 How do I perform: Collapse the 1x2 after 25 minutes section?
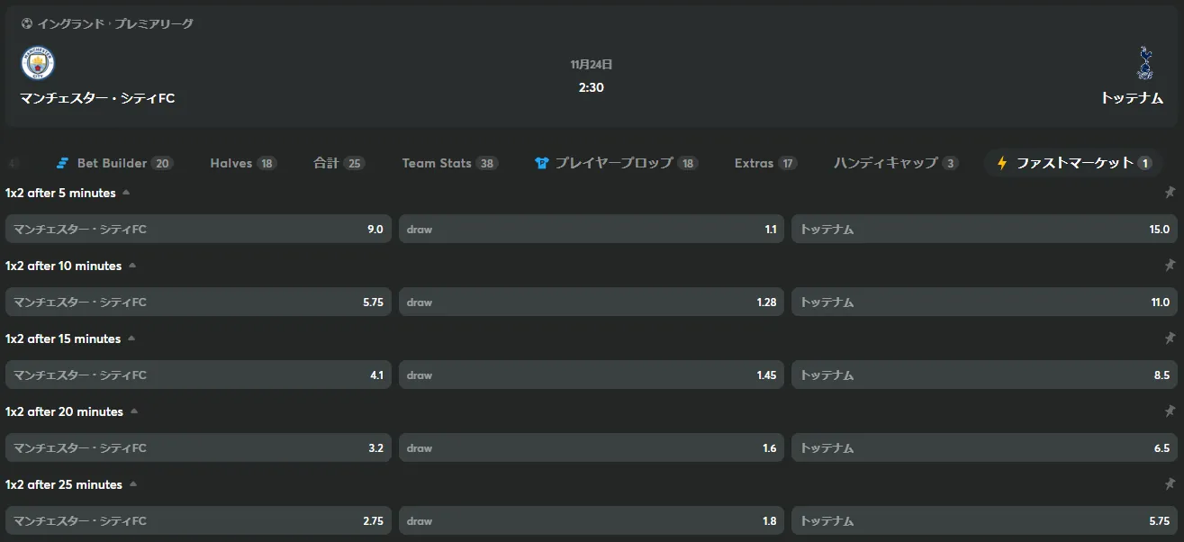click(132, 484)
